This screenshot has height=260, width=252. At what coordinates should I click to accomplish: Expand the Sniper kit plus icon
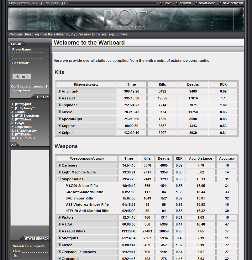pyautogui.click(x=60, y=133)
